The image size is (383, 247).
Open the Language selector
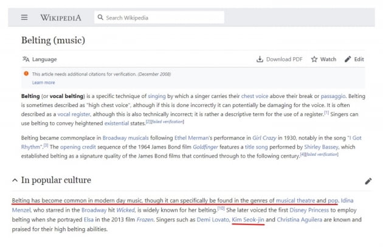point(40,59)
